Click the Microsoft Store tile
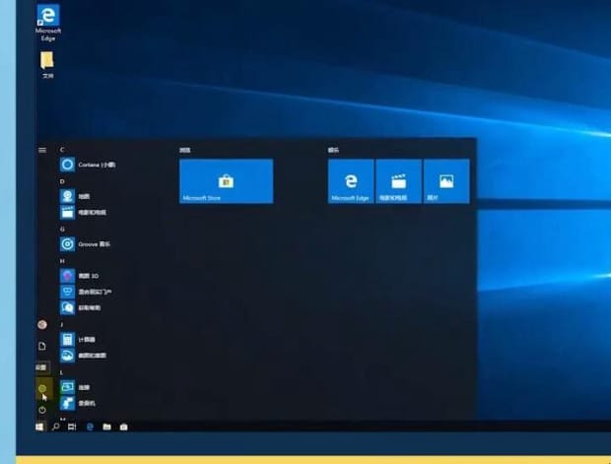This screenshot has width=611, height=464. (226, 181)
